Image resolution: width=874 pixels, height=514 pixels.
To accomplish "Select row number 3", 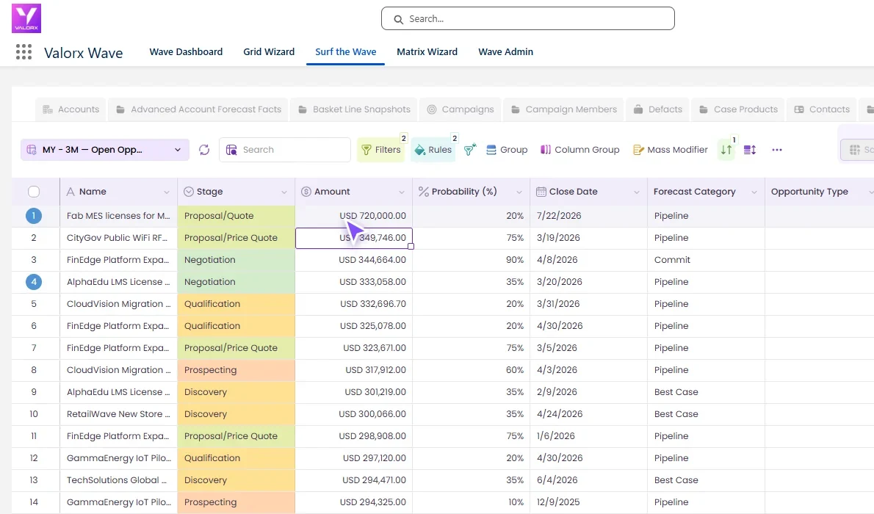I will tap(34, 260).
